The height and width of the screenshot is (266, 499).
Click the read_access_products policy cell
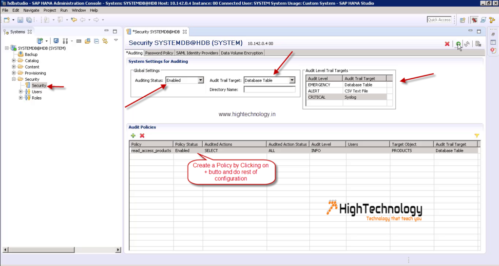click(x=151, y=150)
